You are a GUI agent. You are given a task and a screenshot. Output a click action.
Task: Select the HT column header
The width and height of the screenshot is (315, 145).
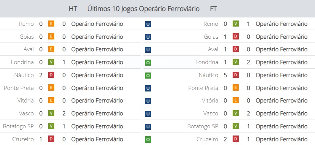coord(73,9)
